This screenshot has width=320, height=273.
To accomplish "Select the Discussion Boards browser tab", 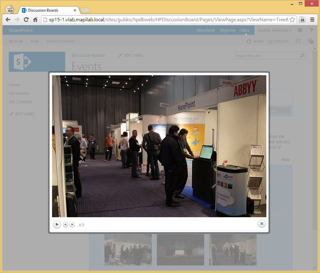I will [49, 10].
